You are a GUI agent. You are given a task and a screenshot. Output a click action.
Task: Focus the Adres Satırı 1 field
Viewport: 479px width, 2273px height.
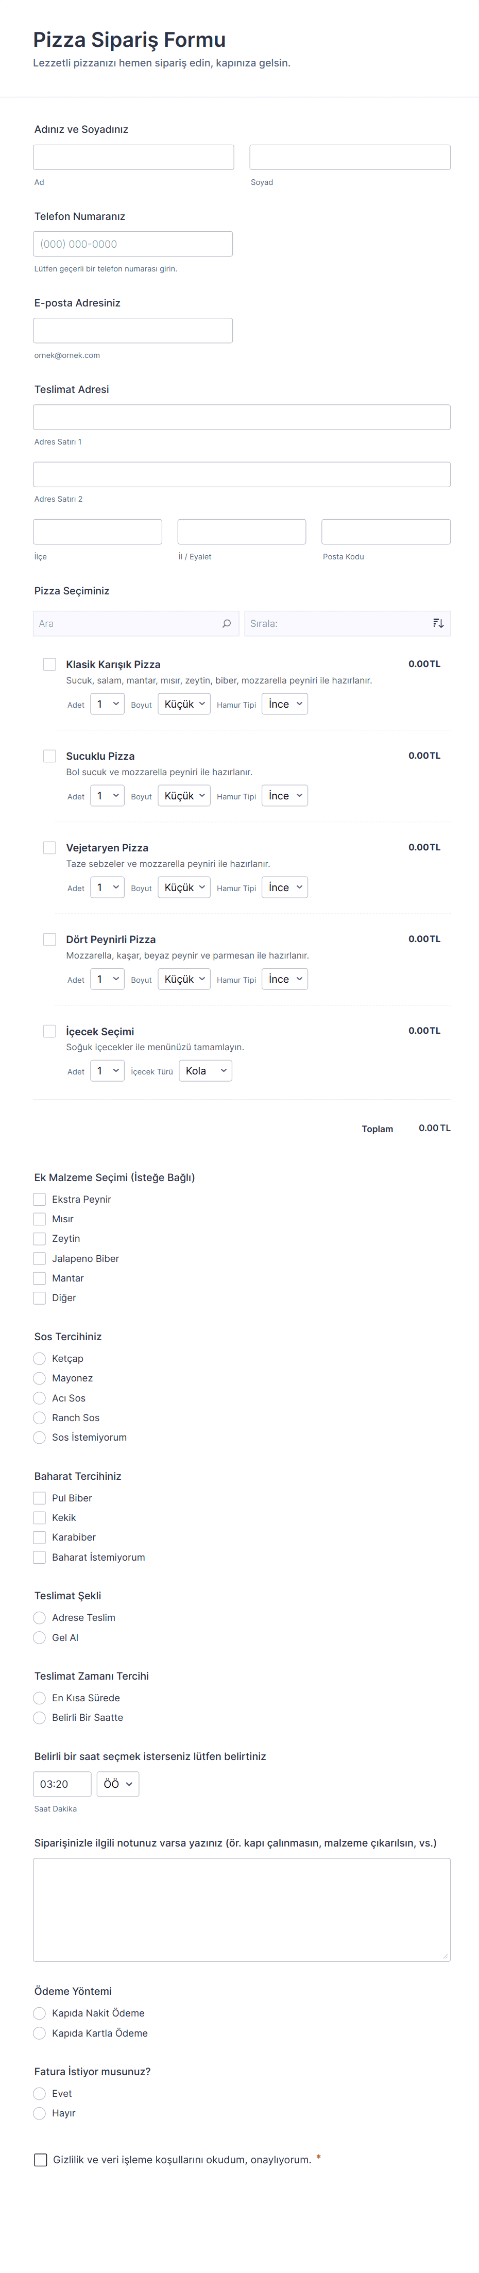(242, 417)
